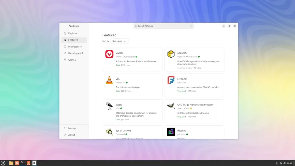295x166 pixels.
Task: Click the Development wrench icon
Action: click(x=65, y=53)
